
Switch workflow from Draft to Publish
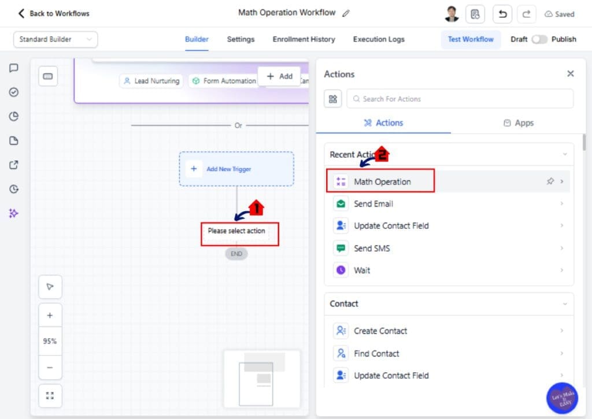point(540,39)
